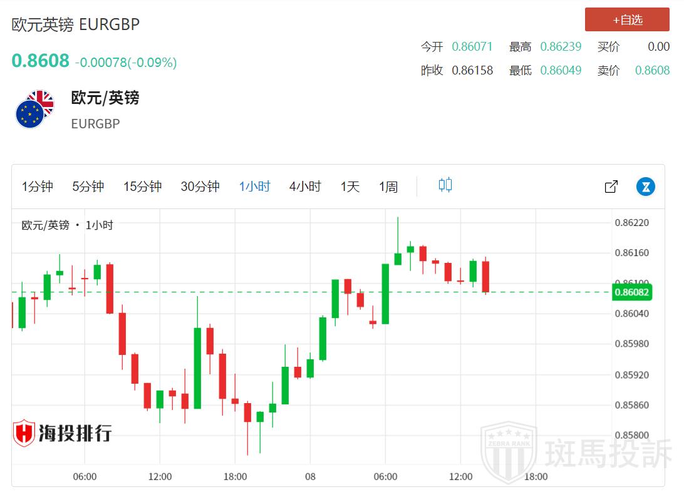The height and width of the screenshot is (492, 684).
Task: Click the 欧元/英镑 · 1小时 chart legend
Action: pos(68,225)
